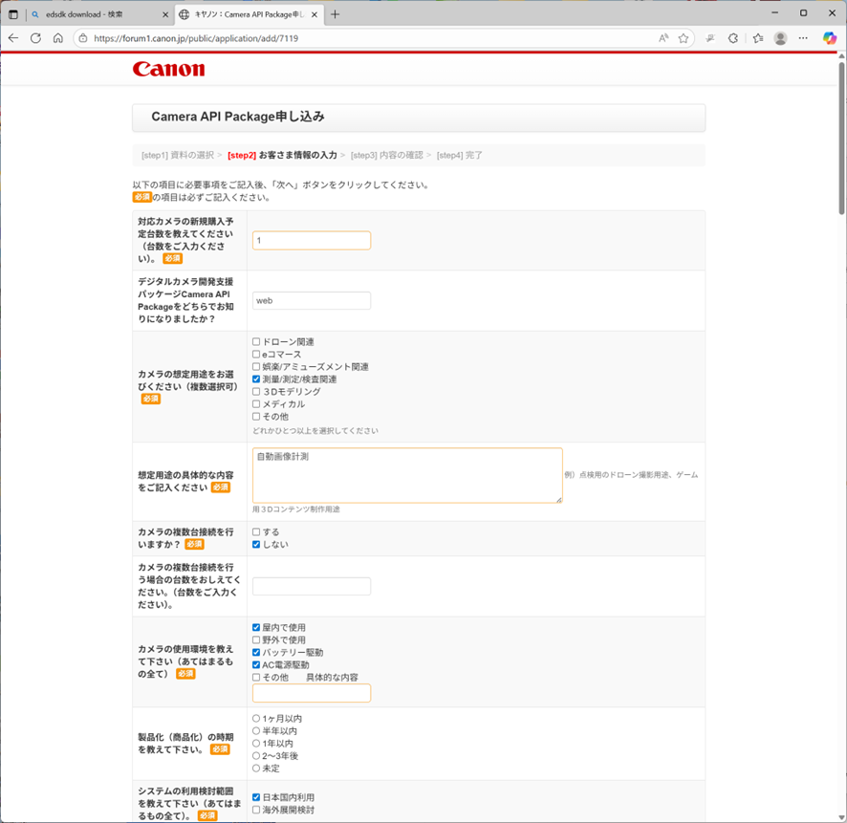The image size is (847, 823).
Task: Check the ドローン関連 checkbox
Action: click(x=256, y=342)
